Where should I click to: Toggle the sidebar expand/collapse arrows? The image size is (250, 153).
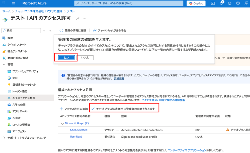(44, 30)
